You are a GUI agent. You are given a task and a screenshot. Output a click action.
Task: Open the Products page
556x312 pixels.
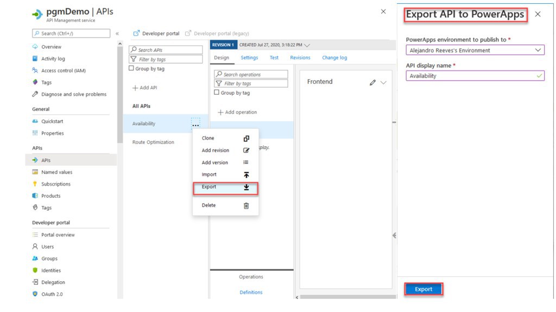click(x=50, y=196)
